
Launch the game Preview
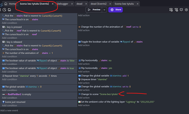[x=94, y=10]
